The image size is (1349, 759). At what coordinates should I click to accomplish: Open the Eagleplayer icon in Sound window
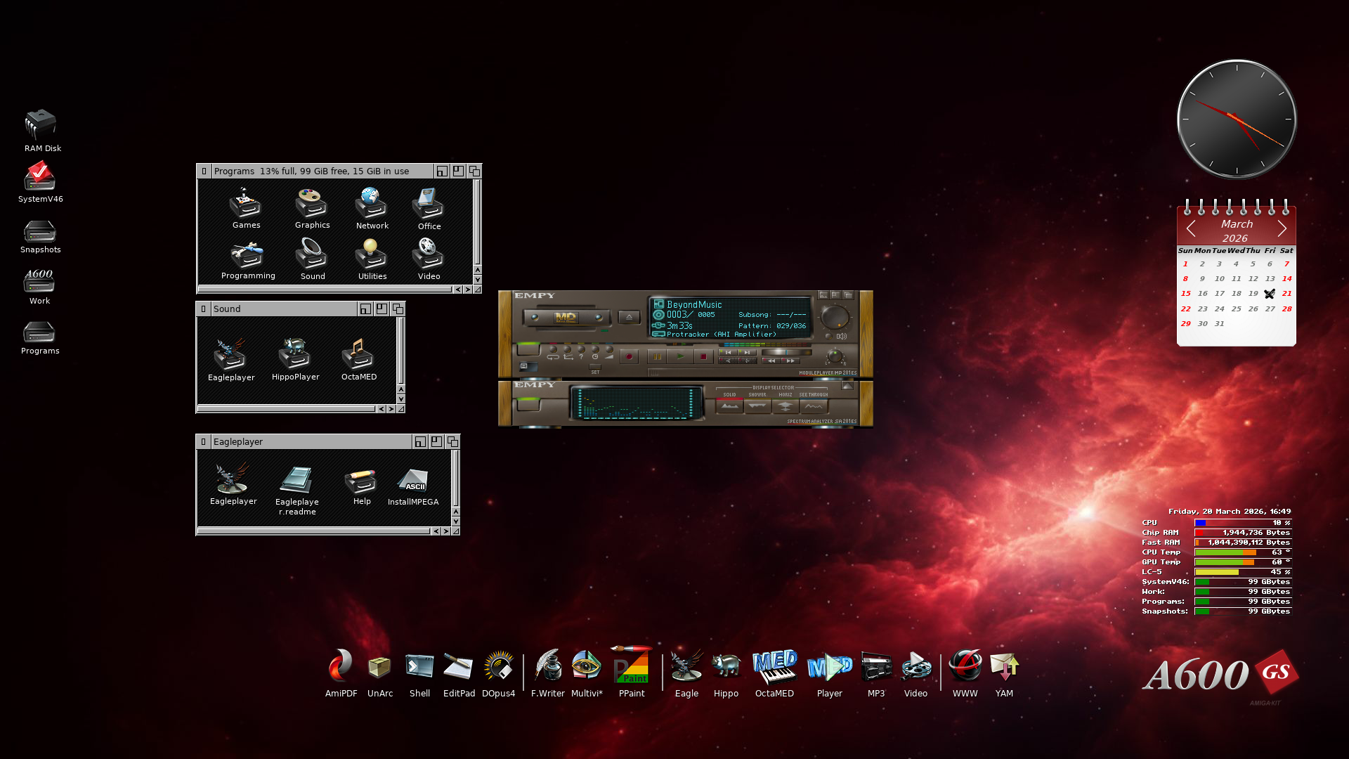coord(230,355)
